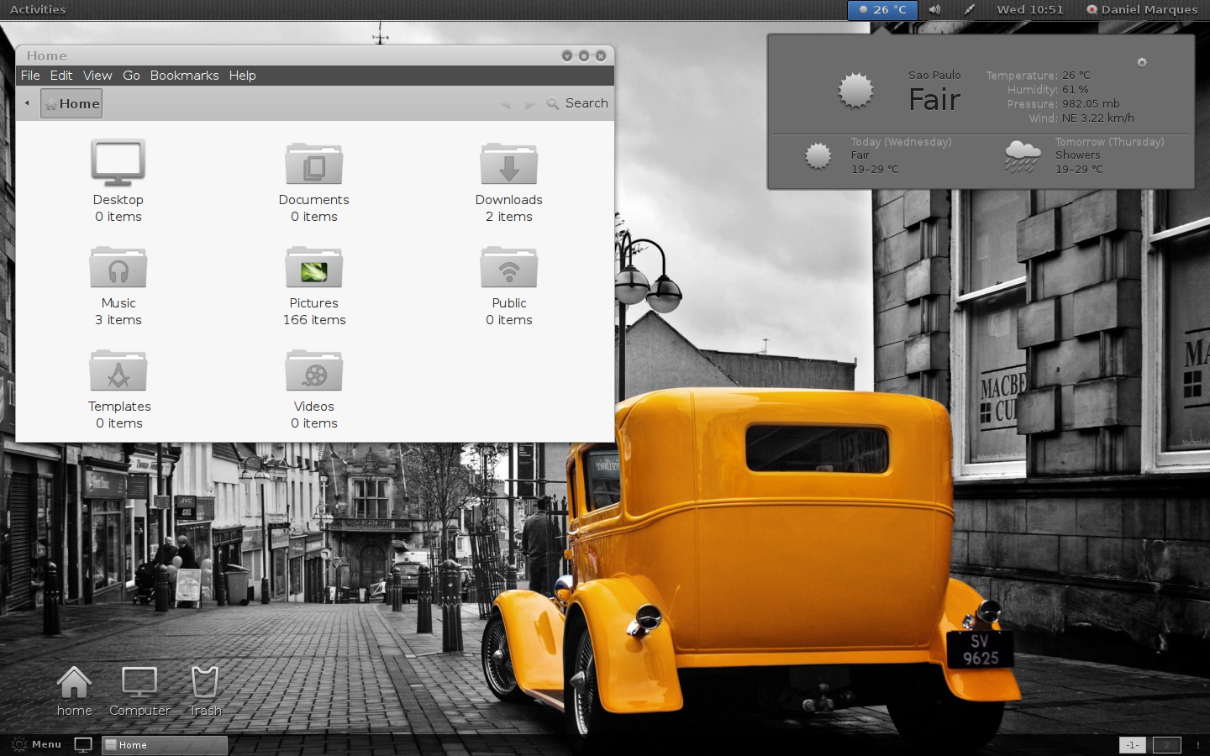Click the Sao Paulo location label
The image size is (1210, 756).
934,76
